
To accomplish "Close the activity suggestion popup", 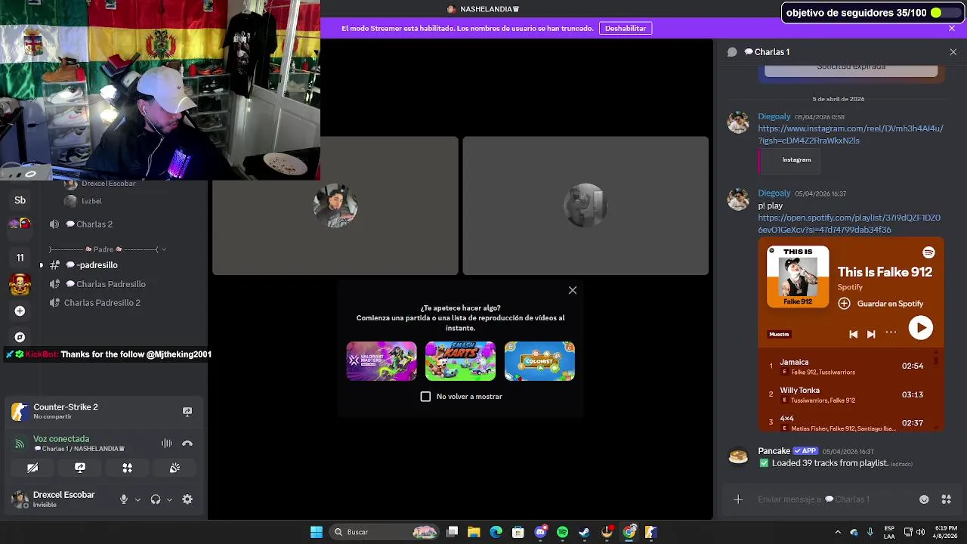I will tap(573, 290).
